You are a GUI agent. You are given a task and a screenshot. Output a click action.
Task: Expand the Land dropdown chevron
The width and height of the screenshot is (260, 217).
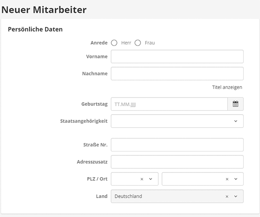[236, 196]
